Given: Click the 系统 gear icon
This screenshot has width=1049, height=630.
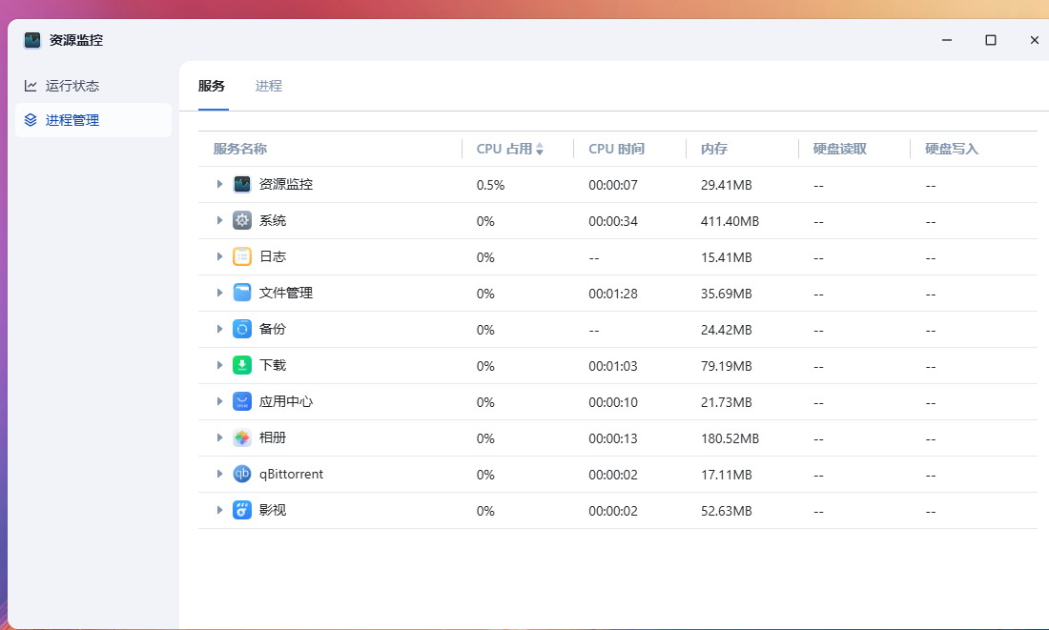Looking at the screenshot, I should click(242, 220).
